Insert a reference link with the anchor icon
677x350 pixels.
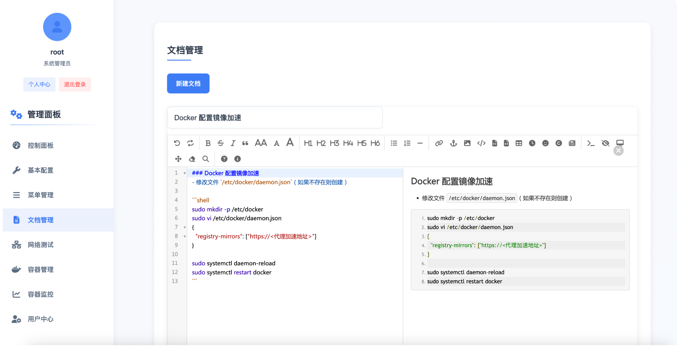tap(453, 143)
